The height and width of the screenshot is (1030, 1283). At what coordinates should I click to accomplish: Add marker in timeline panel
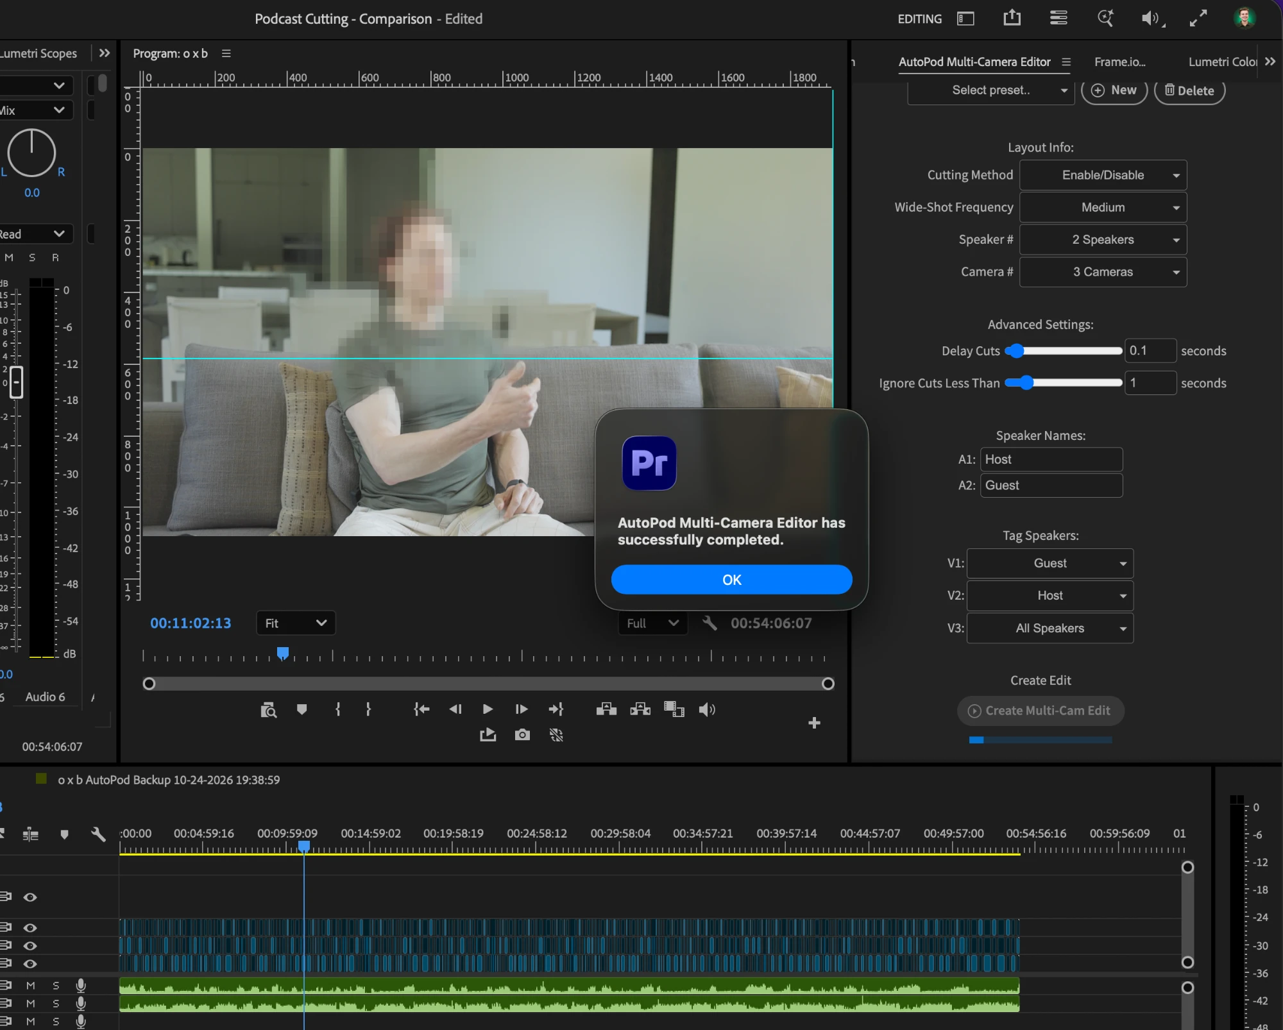64,834
